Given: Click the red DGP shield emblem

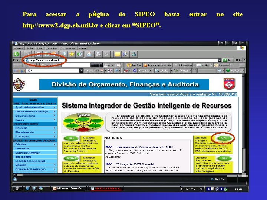Looking at the screenshot, I should click(x=230, y=84).
